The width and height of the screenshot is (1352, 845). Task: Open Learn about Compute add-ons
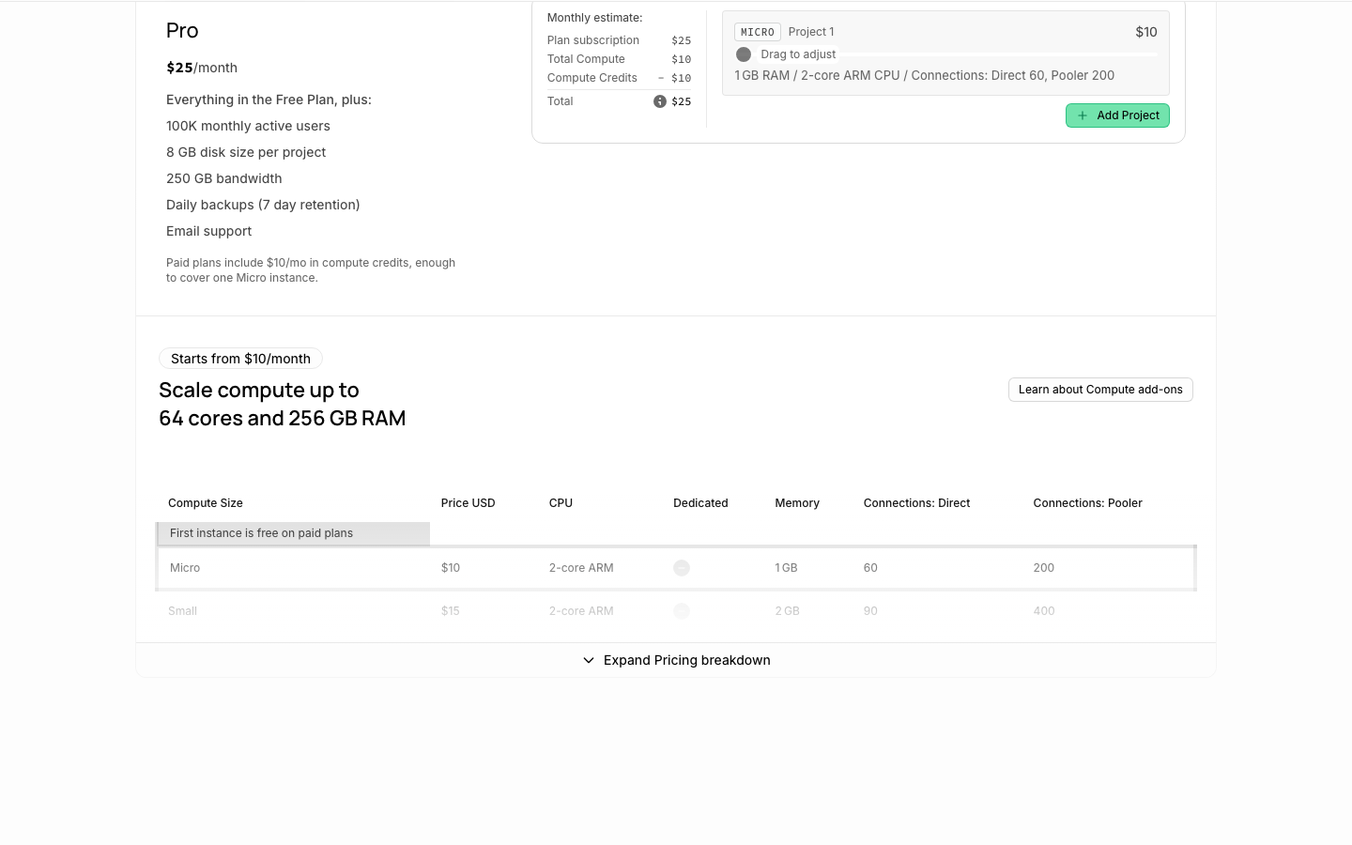click(1100, 390)
